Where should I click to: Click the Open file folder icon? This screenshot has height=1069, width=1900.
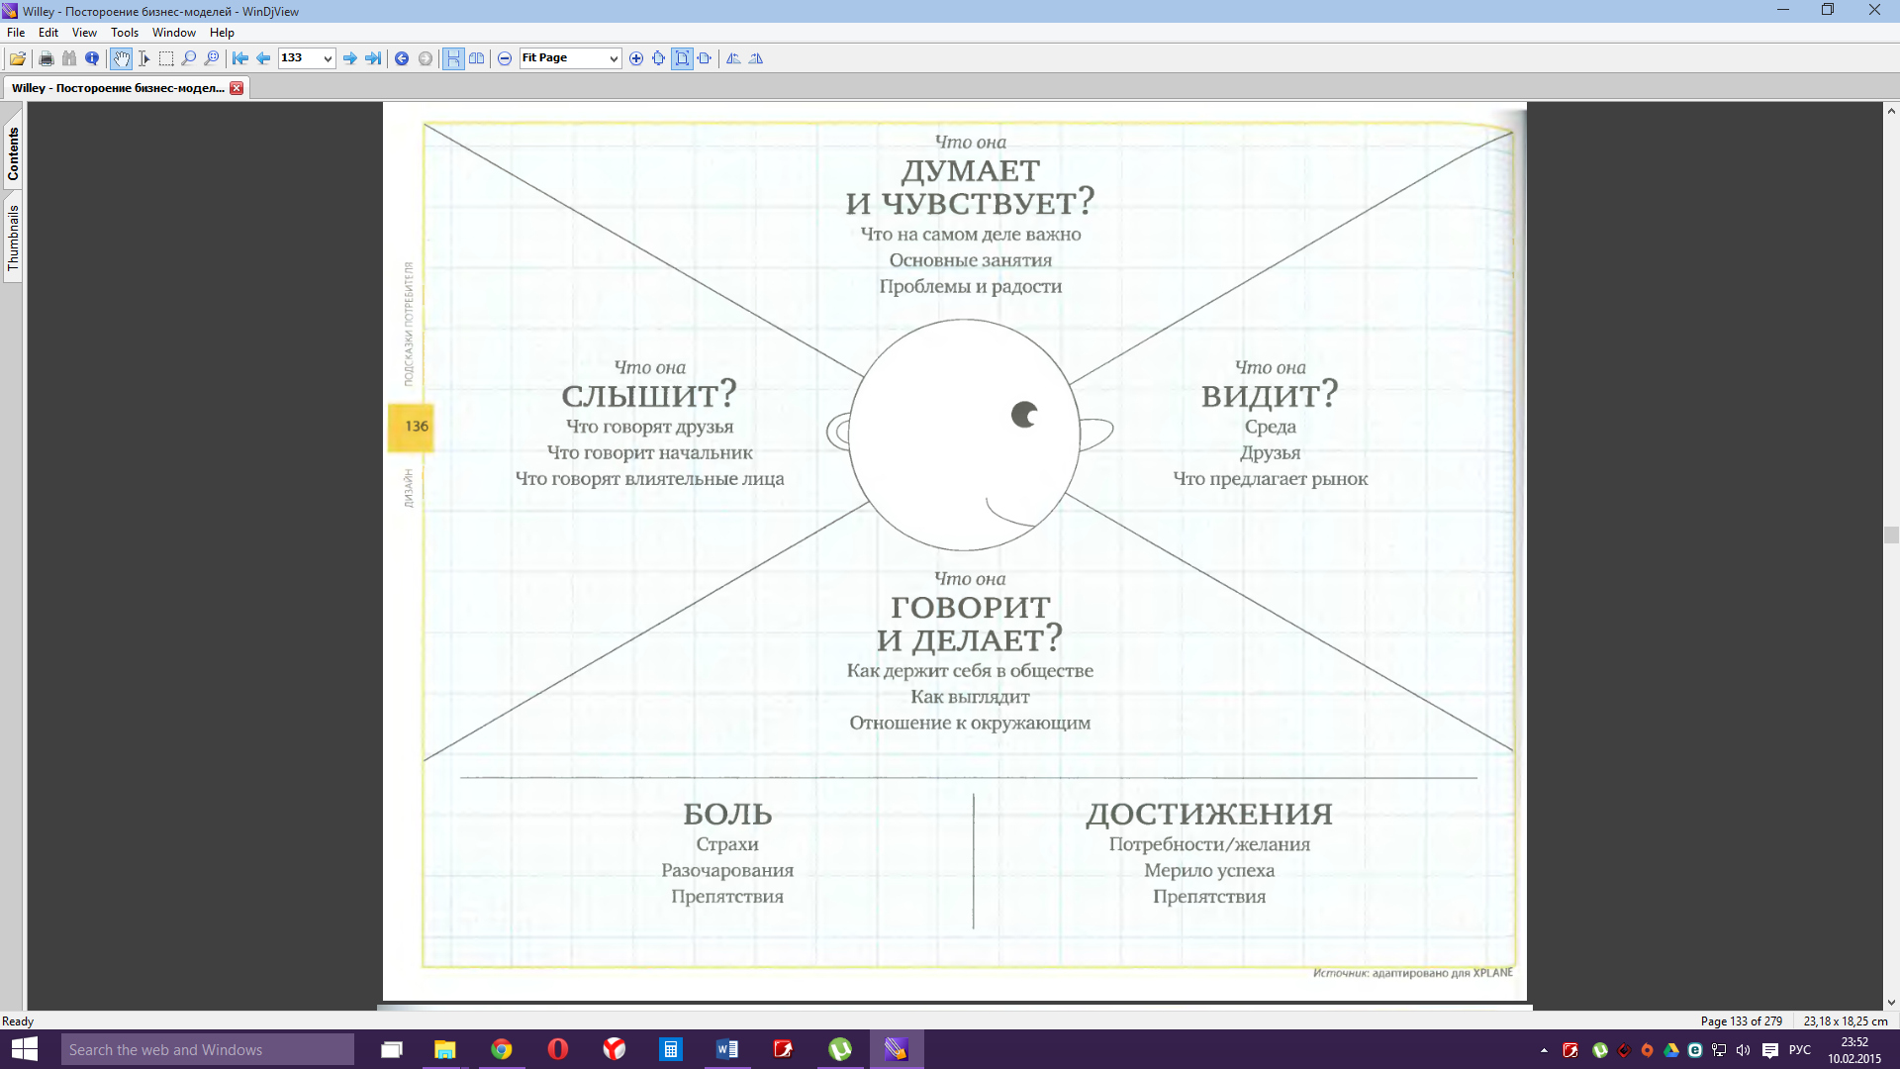pyautogui.click(x=18, y=58)
